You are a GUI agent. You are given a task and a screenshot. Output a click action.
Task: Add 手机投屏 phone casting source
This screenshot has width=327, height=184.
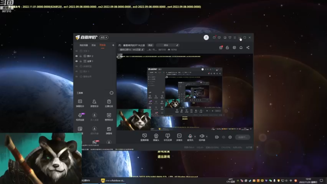pos(168,137)
